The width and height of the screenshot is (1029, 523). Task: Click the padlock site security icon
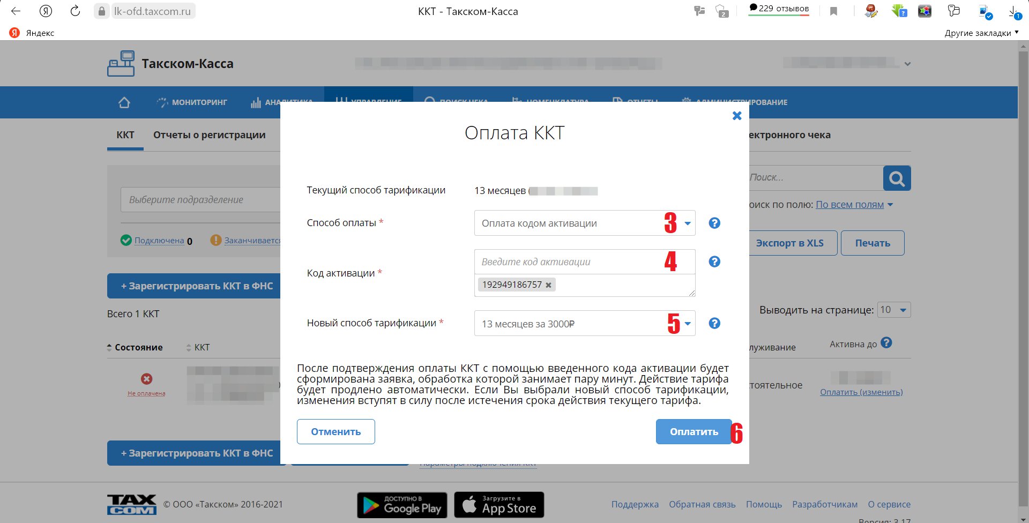pos(102,11)
